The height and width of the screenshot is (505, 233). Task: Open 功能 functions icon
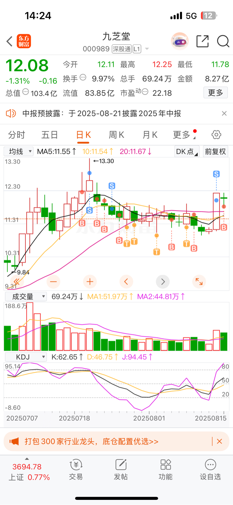166,469
